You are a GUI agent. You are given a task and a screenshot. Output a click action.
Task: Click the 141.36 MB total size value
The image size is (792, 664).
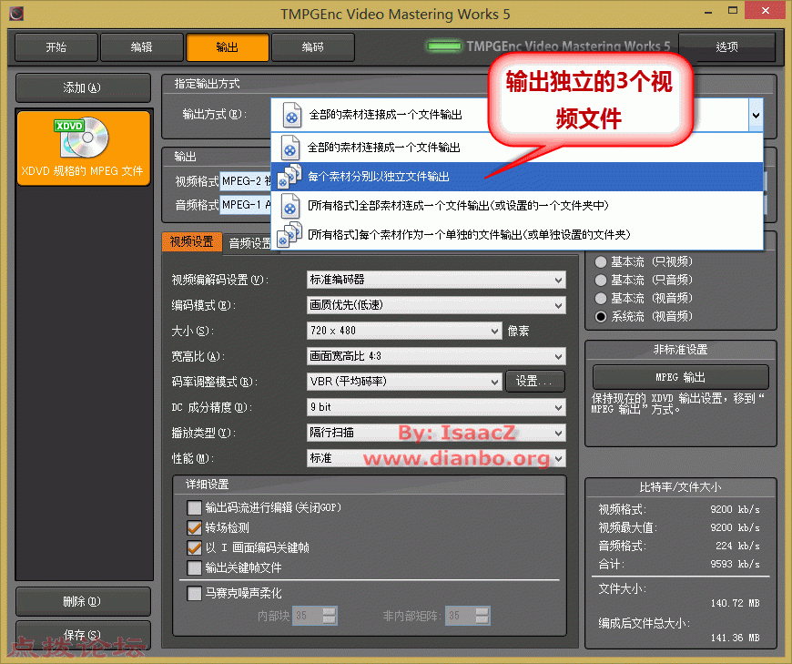735,638
